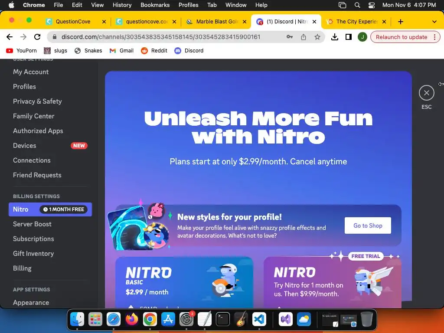The image size is (444, 333).
Task: Click the Go to Shop button
Action: (368, 225)
